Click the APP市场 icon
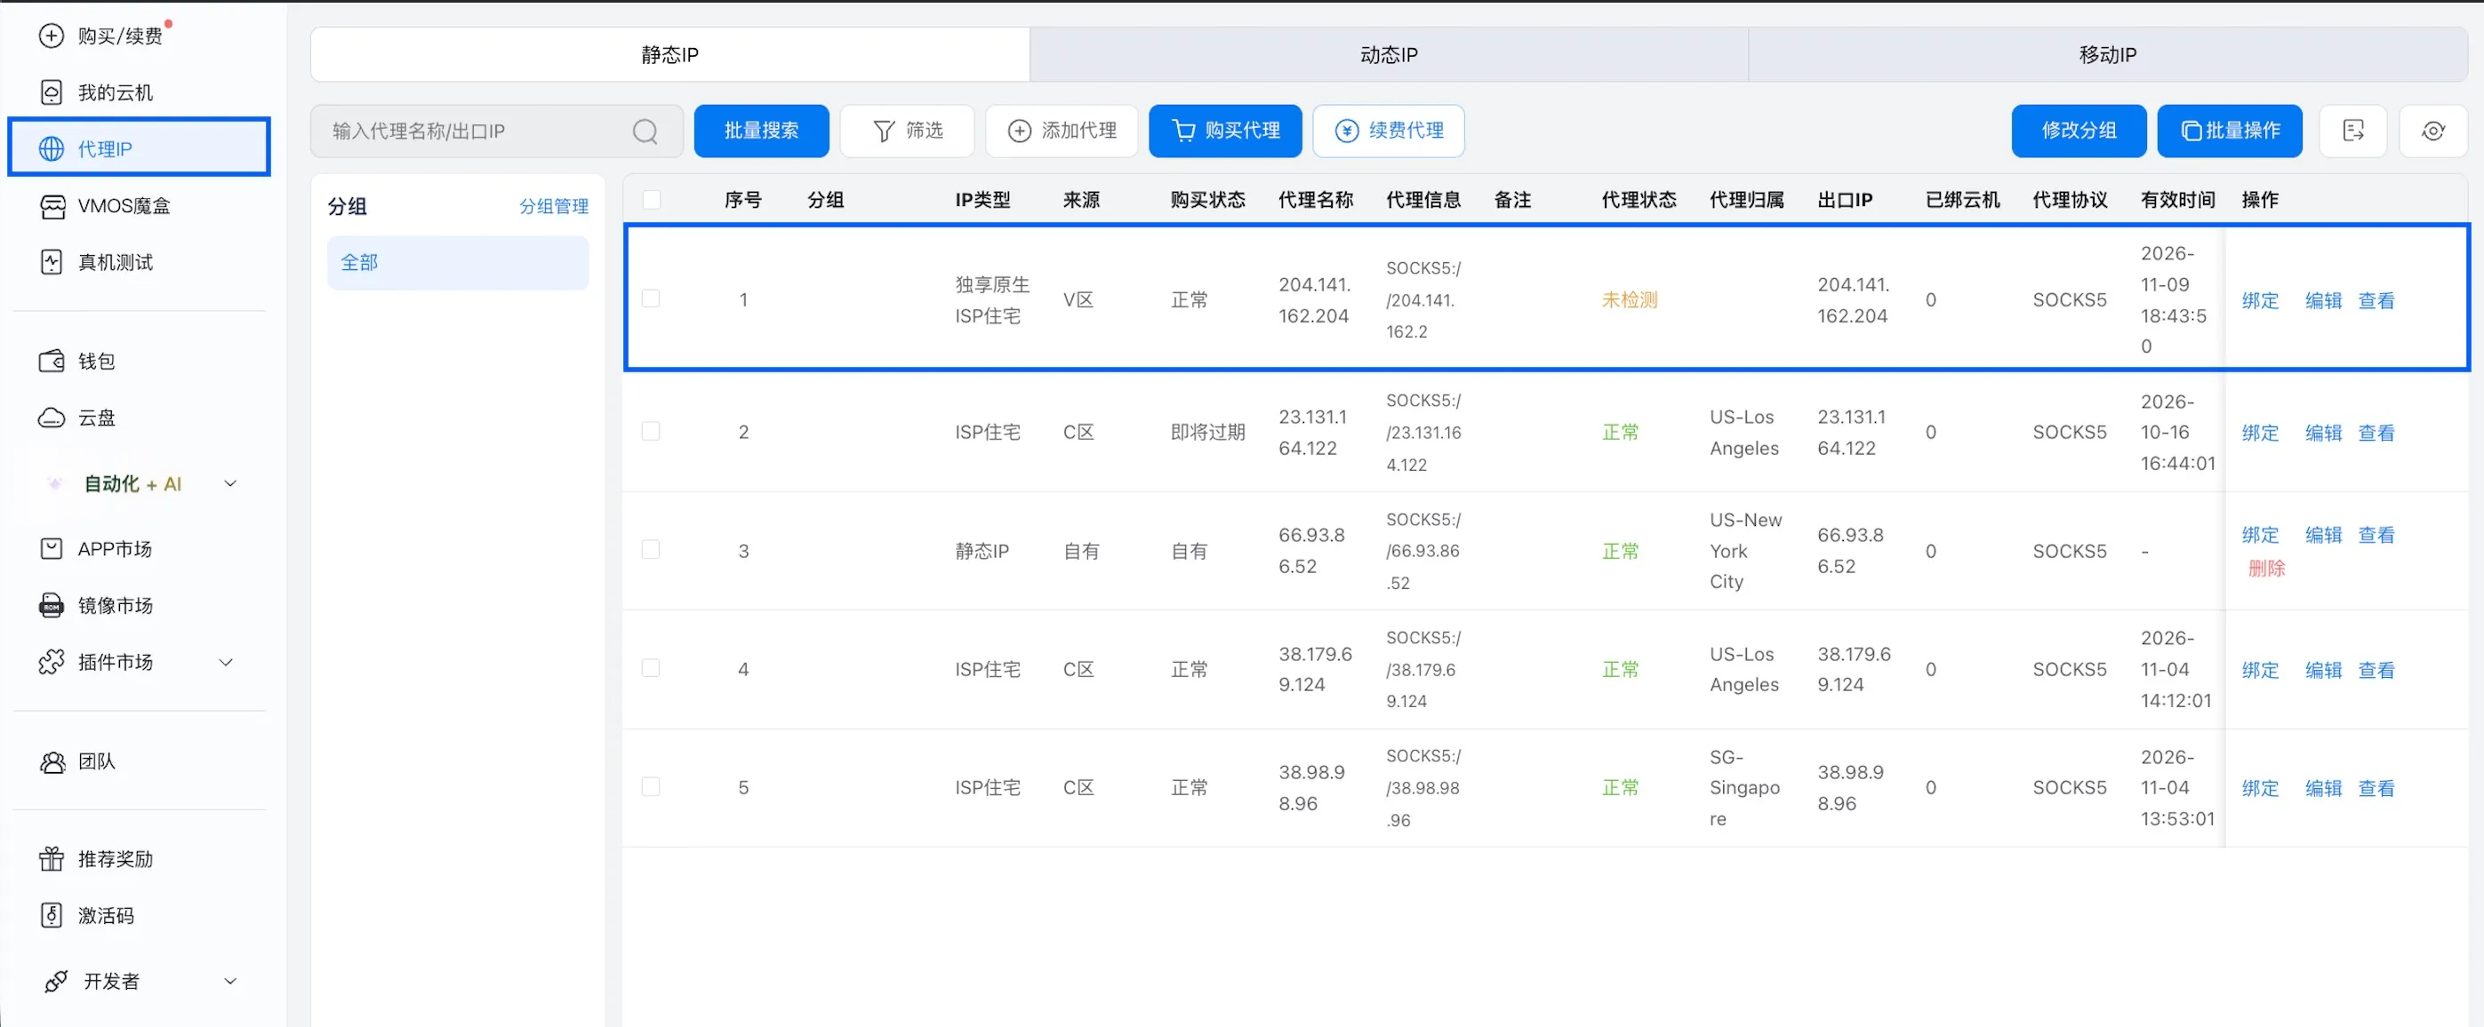The image size is (2484, 1027). [51, 548]
